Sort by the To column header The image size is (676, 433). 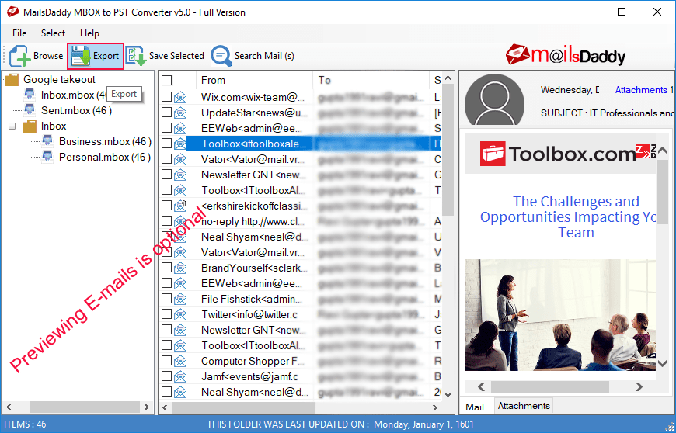pyautogui.click(x=371, y=80)
